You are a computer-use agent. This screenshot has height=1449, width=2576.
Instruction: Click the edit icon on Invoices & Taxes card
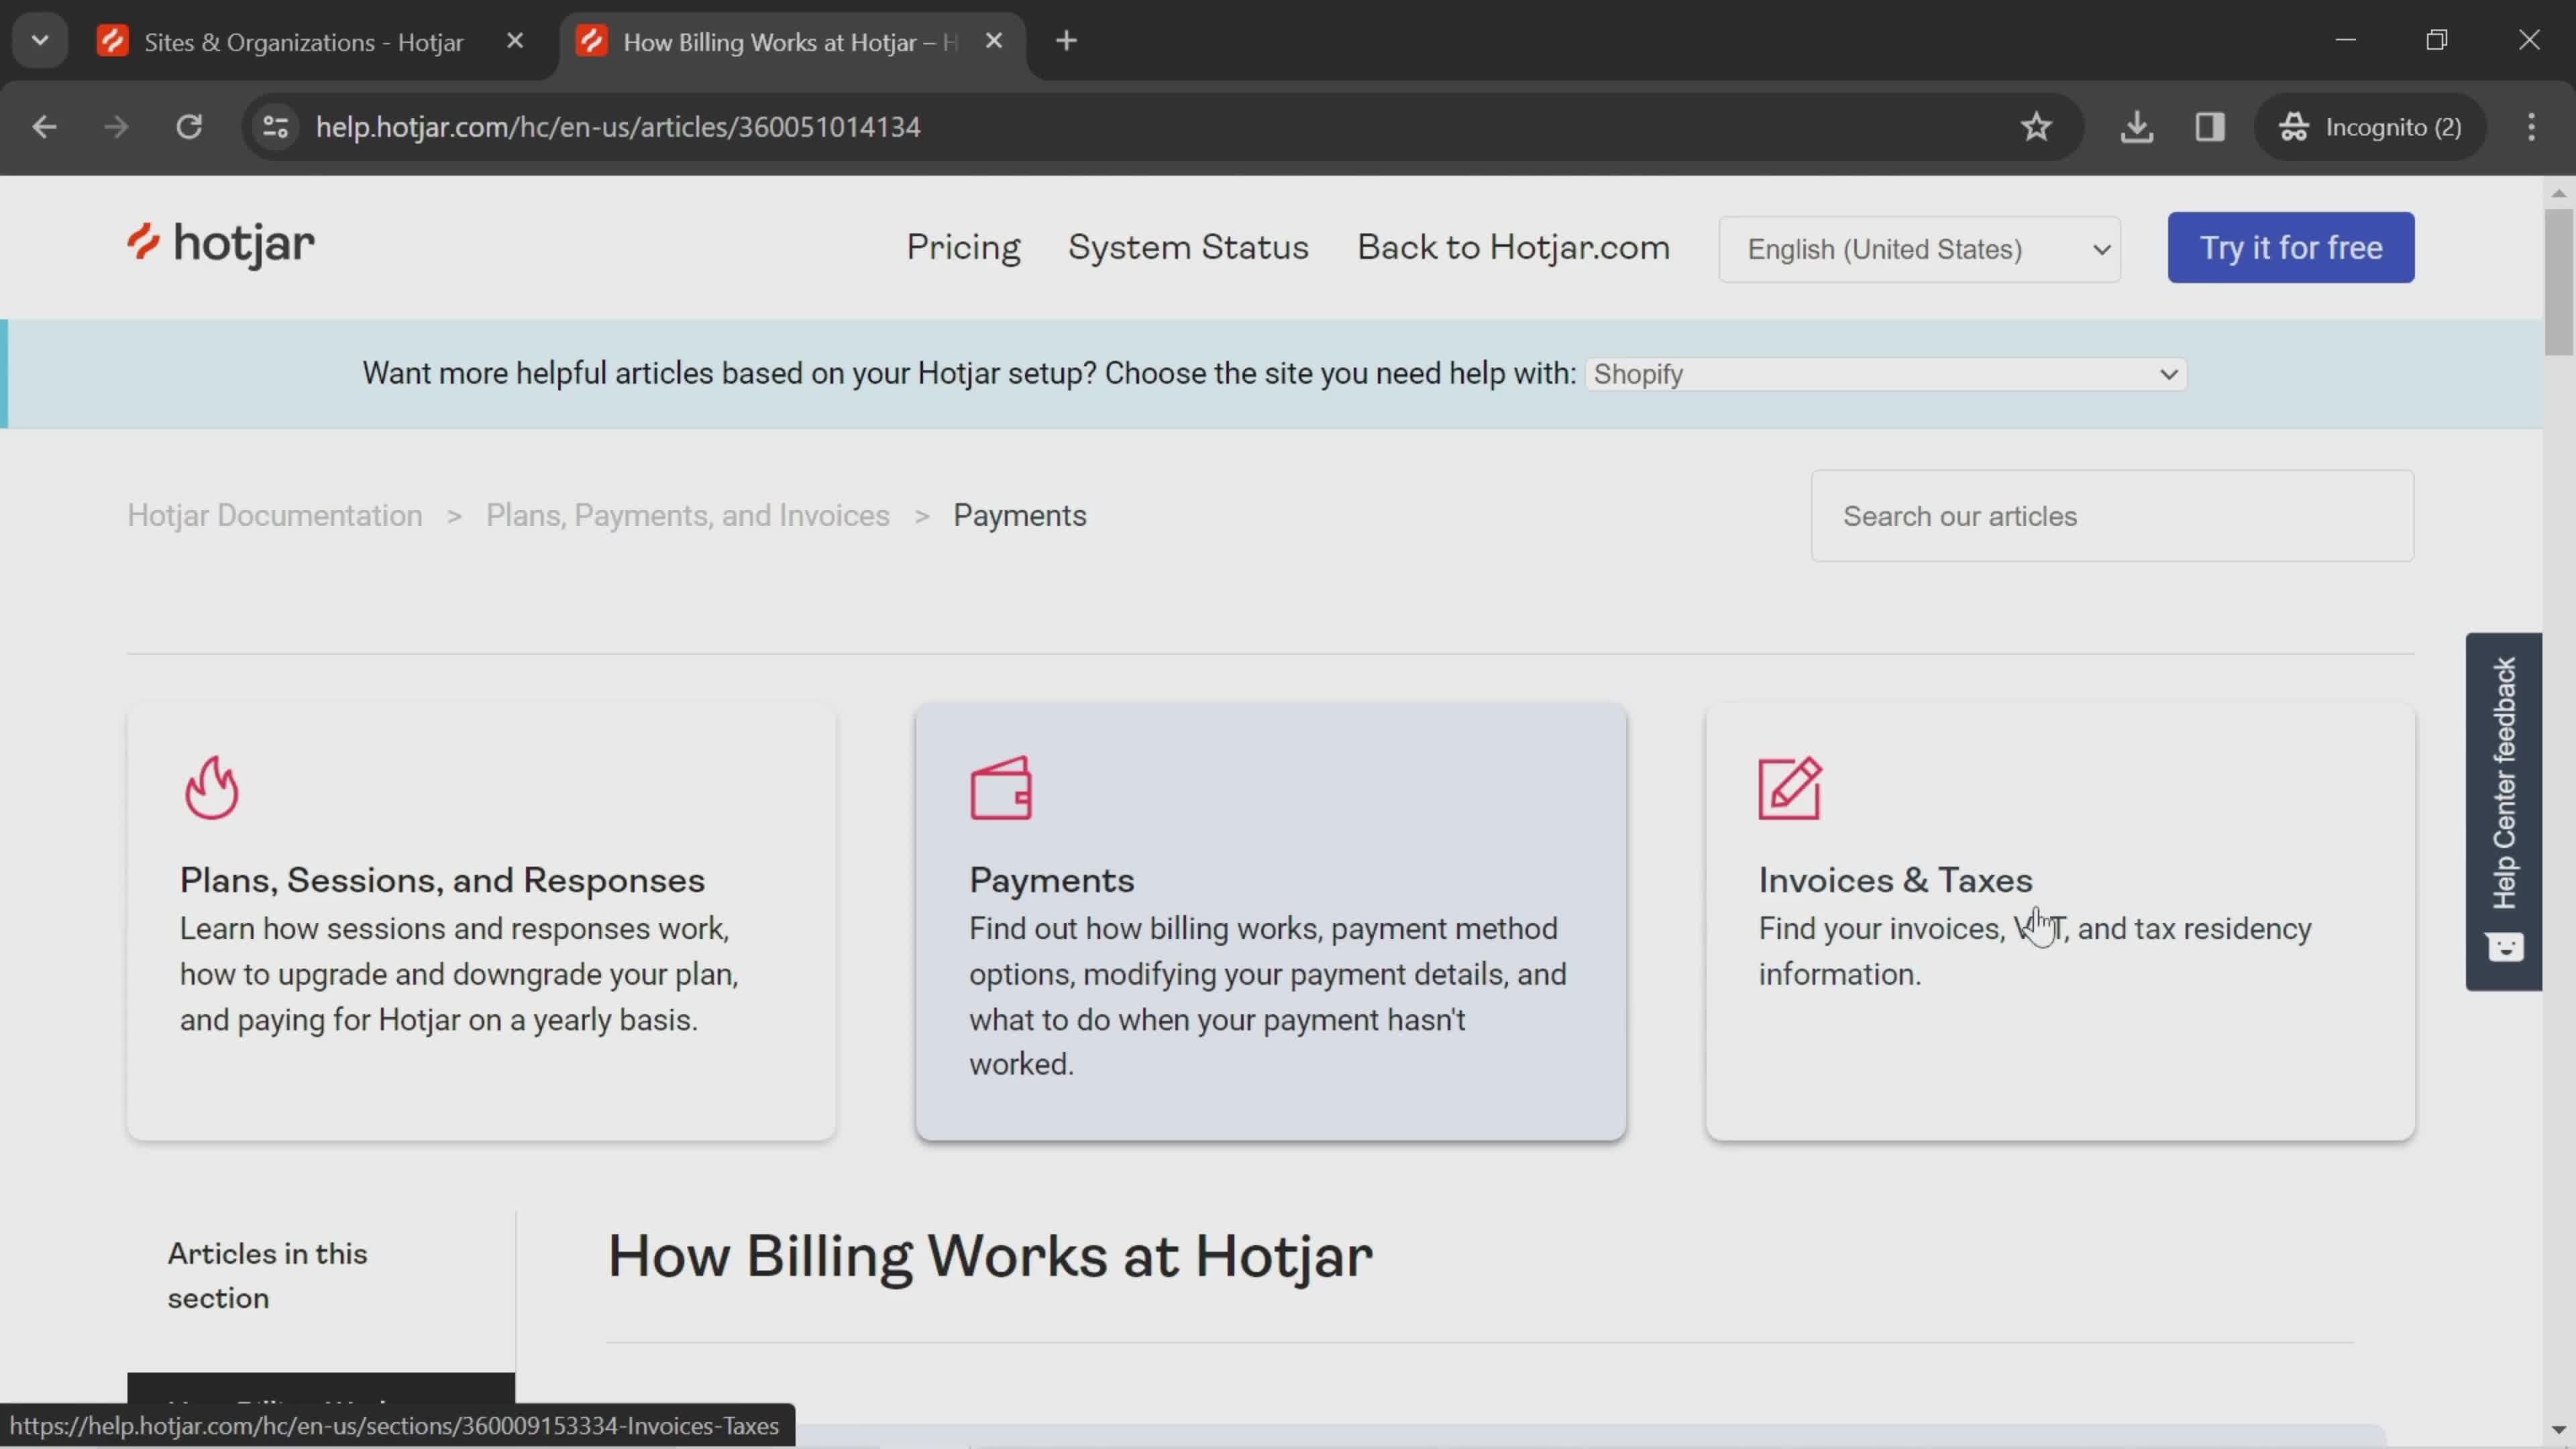pyautogui.click(x=1790, y=788)
